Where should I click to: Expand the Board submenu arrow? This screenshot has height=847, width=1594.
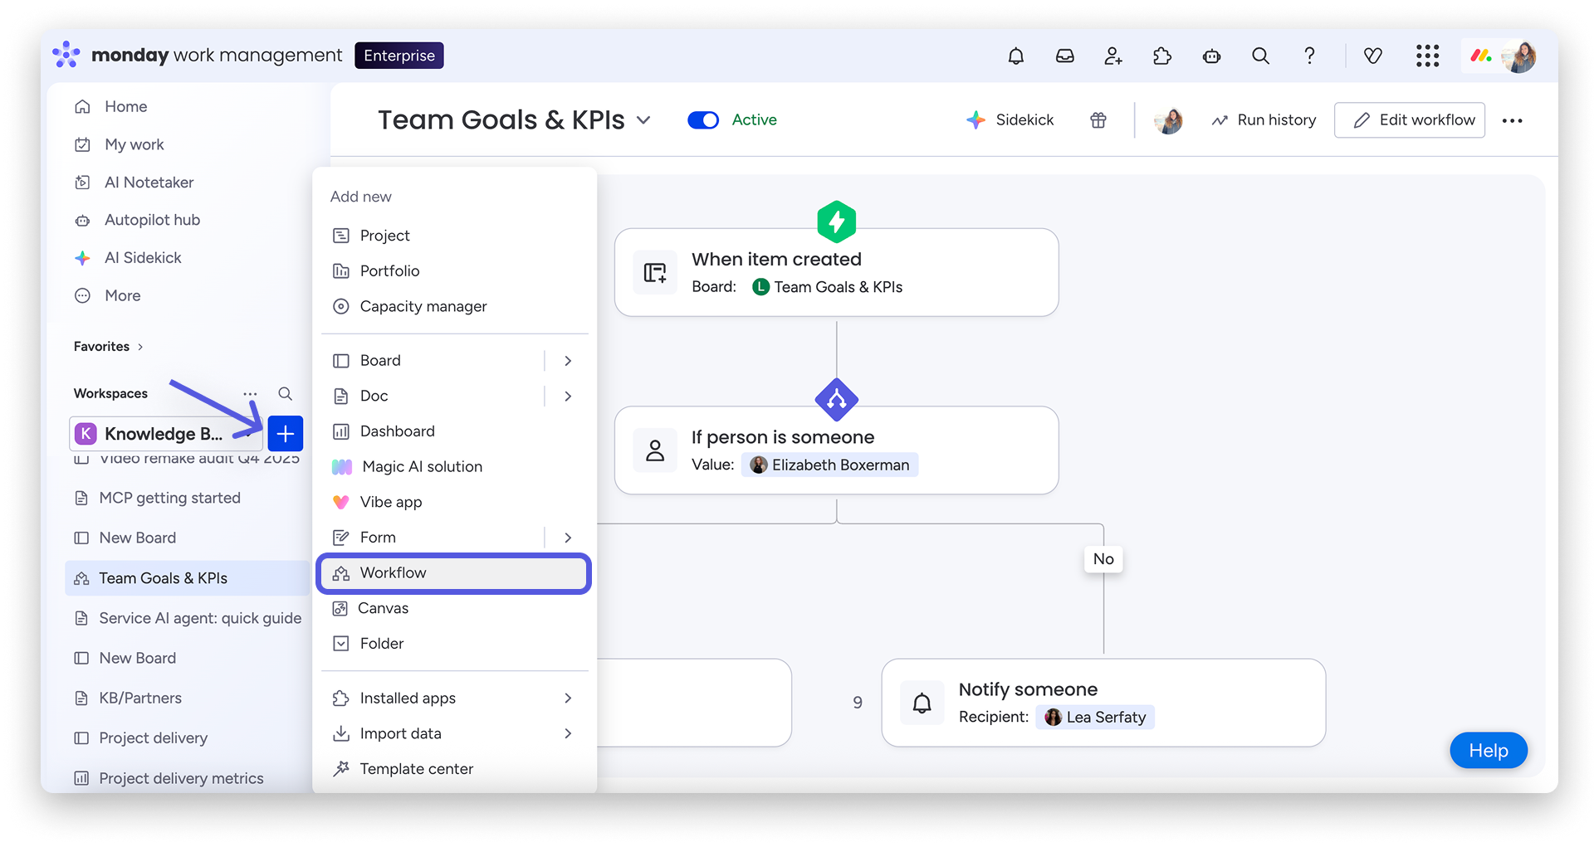(x=568, y=361)
